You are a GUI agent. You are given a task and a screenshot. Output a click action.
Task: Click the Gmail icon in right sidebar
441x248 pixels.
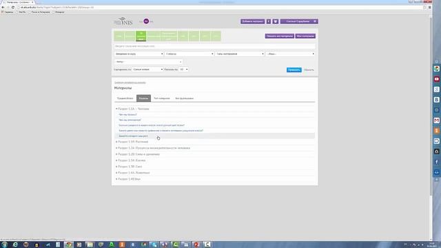(x=436, y=121)
